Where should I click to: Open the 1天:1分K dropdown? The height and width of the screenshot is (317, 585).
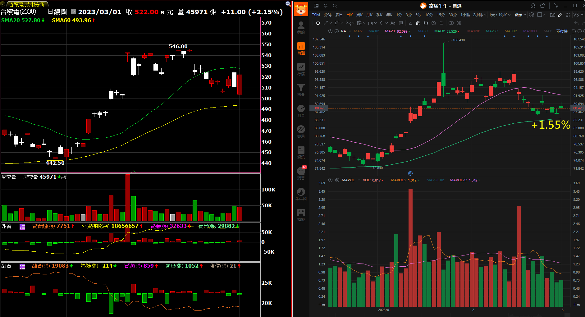[500, 15]
